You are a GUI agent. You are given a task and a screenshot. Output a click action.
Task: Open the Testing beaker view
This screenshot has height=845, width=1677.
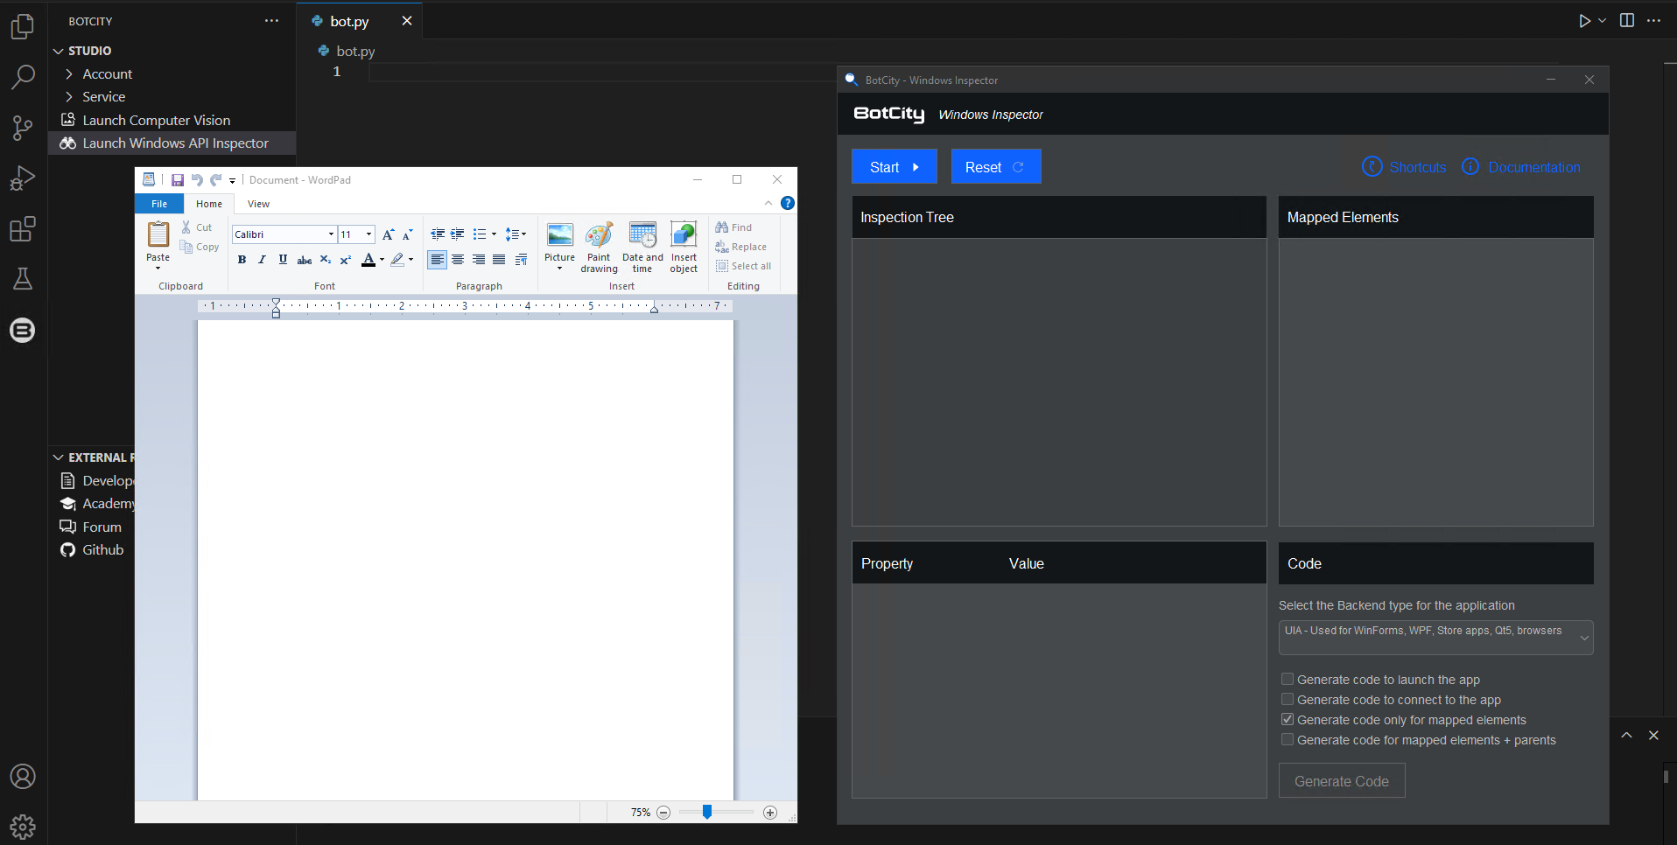coord(23,279)
